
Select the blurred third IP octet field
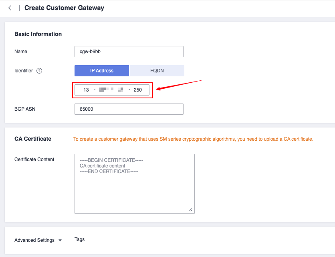point(120,90)
